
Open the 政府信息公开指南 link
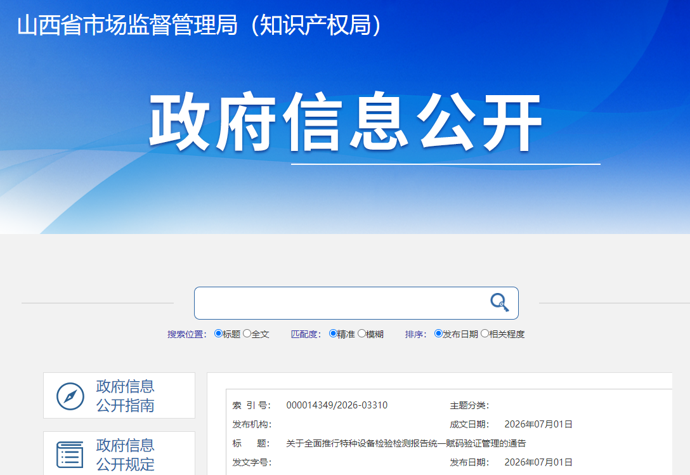(x=126, y=396)
